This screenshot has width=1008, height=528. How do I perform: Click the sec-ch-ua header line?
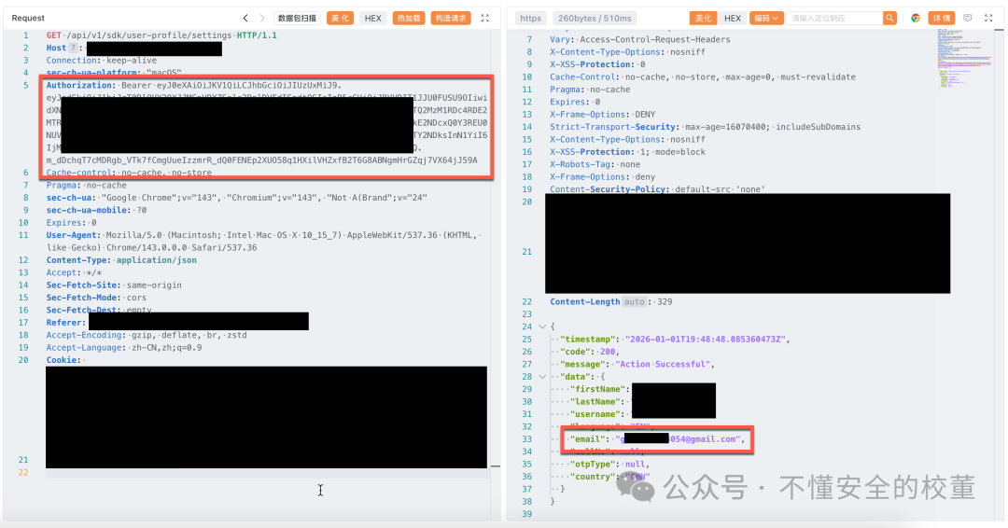(236, 198)
